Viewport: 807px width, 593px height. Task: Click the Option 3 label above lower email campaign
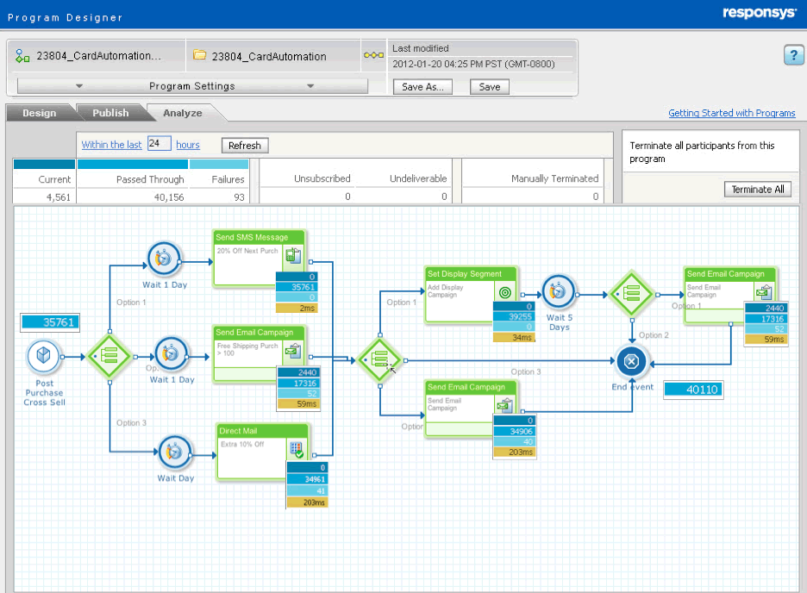pos(525,371)
